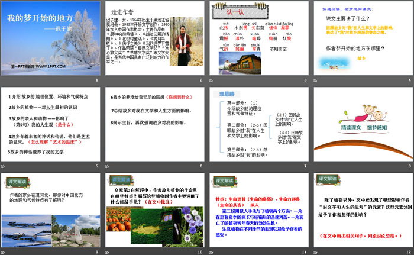414x255 pixels.
Task: Select the slide starting with 6故乡的梦境
Action: coord(155,124)
